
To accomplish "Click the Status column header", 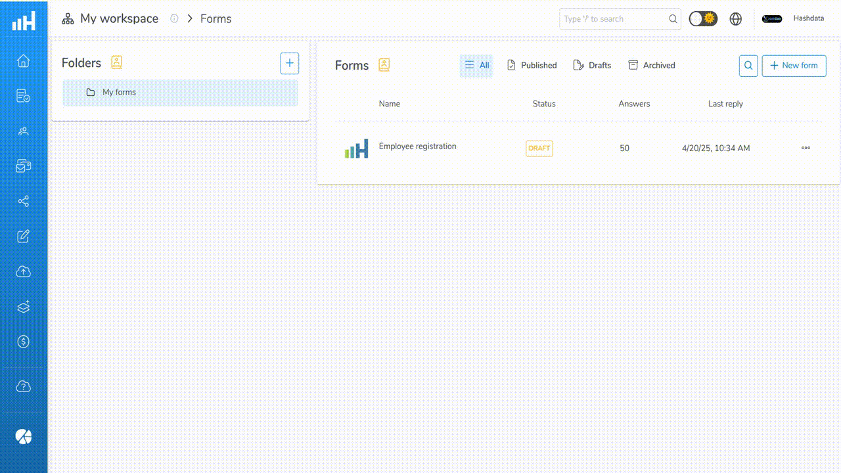I will [x=544, y=104].
